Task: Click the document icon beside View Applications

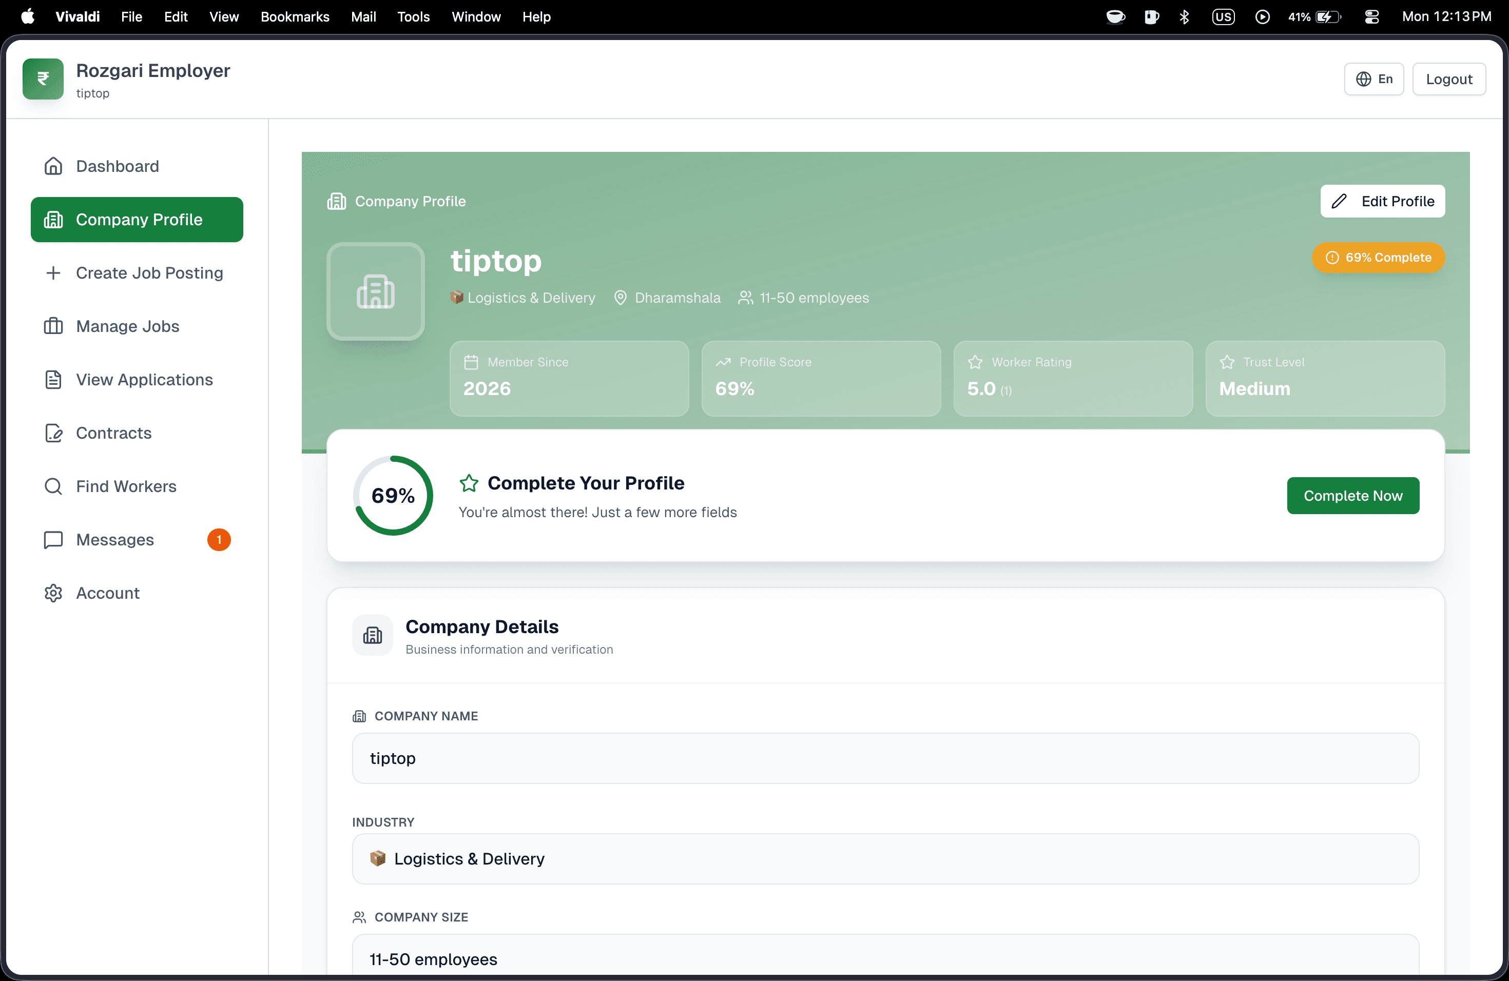Action: 53,380
